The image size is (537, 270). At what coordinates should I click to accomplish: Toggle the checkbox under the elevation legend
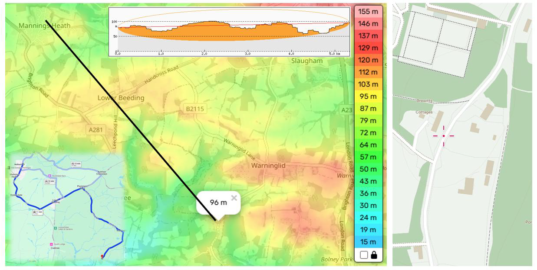pyautogui.click(x=364, y=255)
